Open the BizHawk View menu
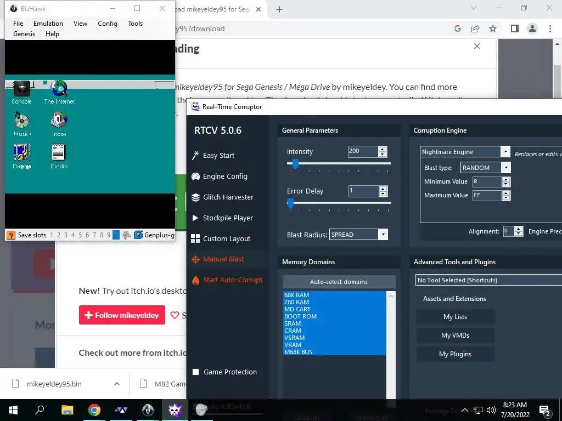Screen dimensions: 562x421 (80, 23)
